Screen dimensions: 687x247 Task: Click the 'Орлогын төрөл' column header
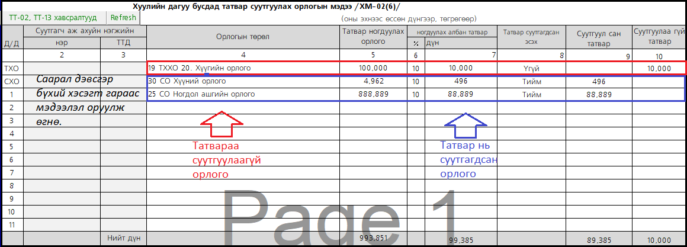pyautogui.click(x=243, y=37)
